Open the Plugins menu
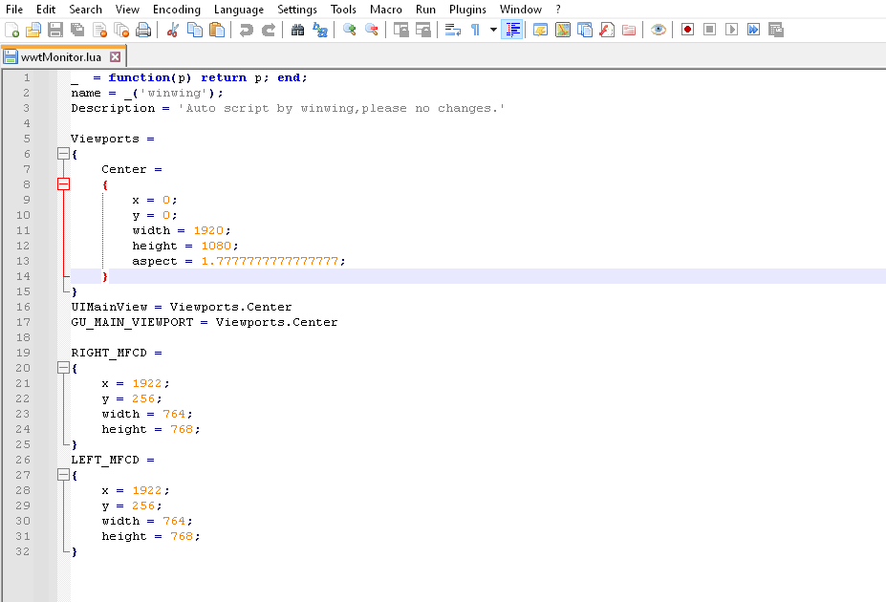Screen dimensions: 886x602 tap(467, 9)
